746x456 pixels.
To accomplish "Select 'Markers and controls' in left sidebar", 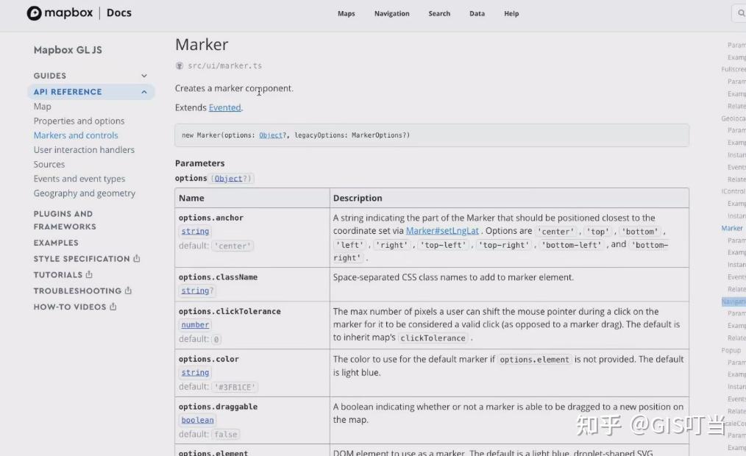I will 76,135.
